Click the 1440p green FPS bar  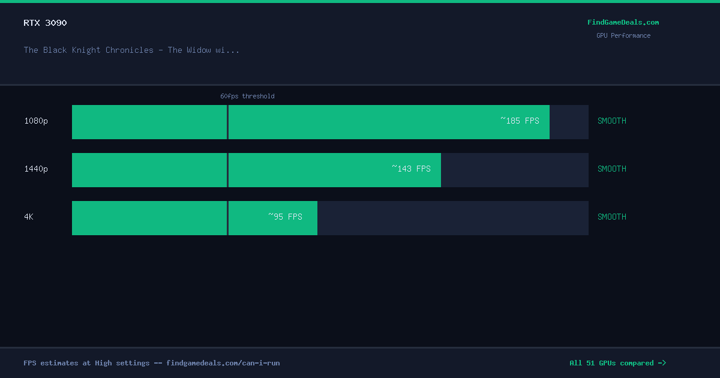[x=256, y=170]
